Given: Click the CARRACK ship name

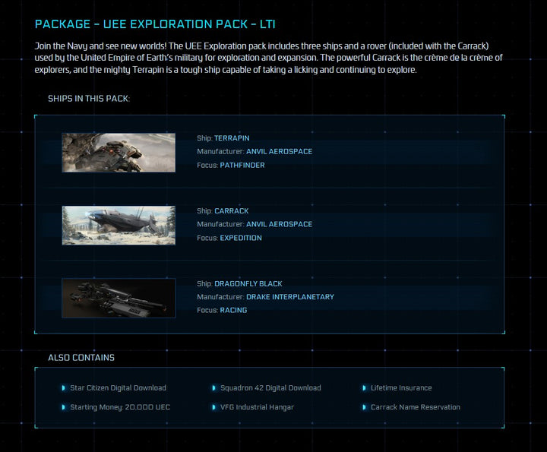Looking at the screenshot, I should (x=231, y=211).
